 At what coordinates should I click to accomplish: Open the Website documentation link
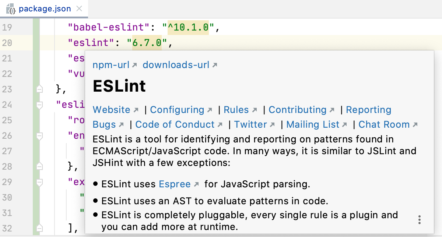tap(111, 109)
